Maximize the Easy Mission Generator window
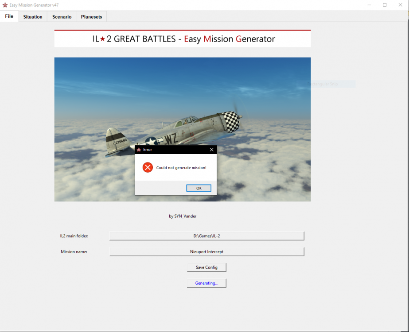This screenshot has height=332, width=409. coord(385,5)
